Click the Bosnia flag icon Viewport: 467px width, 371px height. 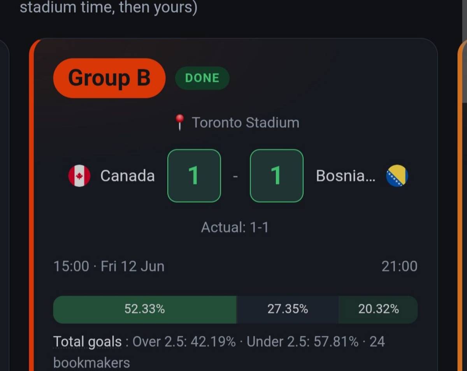point(397,176)
